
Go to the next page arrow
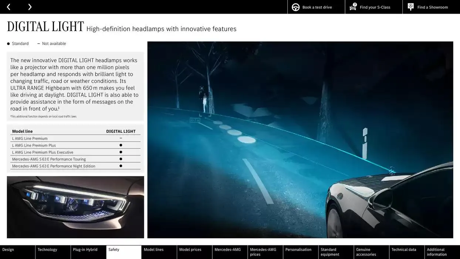pos(30,7)
